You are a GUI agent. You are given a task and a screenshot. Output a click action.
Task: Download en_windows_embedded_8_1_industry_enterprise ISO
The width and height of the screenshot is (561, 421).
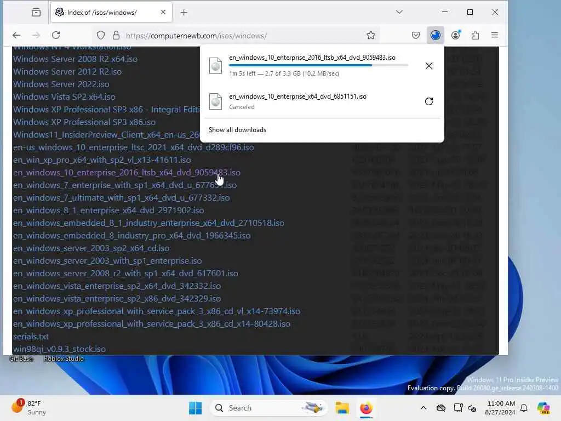148,223
